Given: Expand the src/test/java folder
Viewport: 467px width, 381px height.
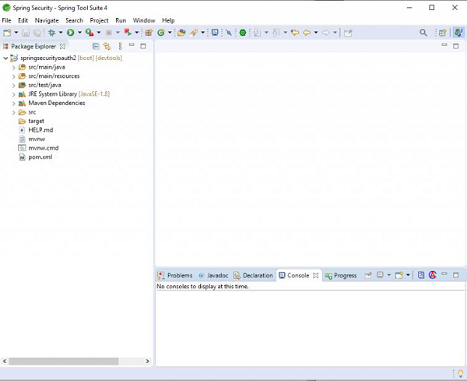Looking at the screenshot, I should tap(14, 85).
